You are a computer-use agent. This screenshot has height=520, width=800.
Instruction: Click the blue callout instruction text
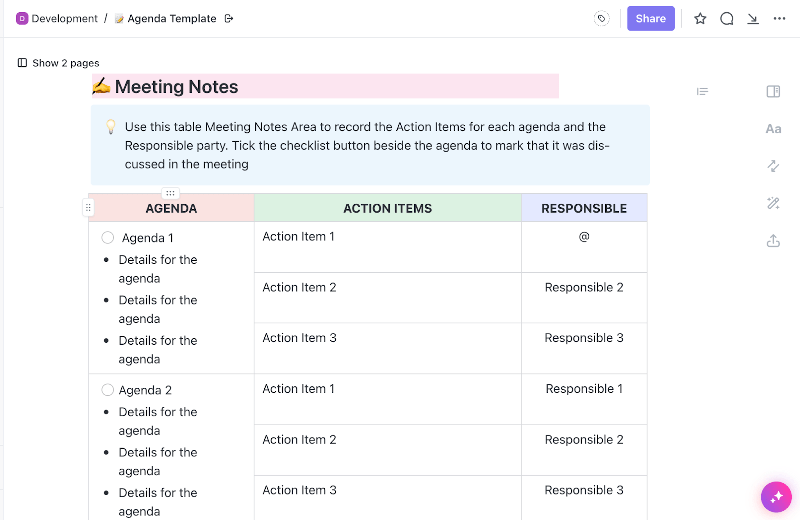tap(367, 145)
